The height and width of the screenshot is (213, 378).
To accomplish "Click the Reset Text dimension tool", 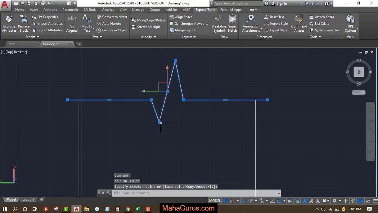I will tap(274, 17).
